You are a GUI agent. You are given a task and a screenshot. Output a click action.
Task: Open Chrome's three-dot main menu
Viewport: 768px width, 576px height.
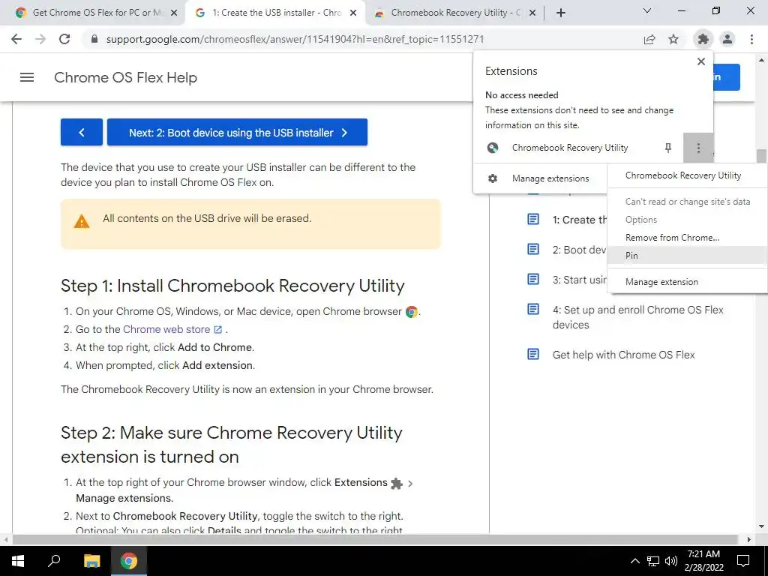click(x=751, y=39)
